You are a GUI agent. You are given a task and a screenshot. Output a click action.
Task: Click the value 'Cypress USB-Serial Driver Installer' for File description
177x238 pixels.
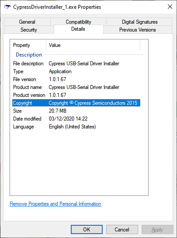84,64
